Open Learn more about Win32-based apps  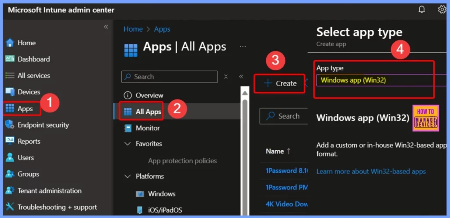(371, 171)
